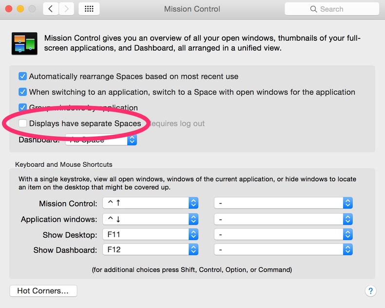Toggle Group windows by application checkbox
Viewport: 385px width, 308px height.
pyautogui.click(x=22, y=107)
